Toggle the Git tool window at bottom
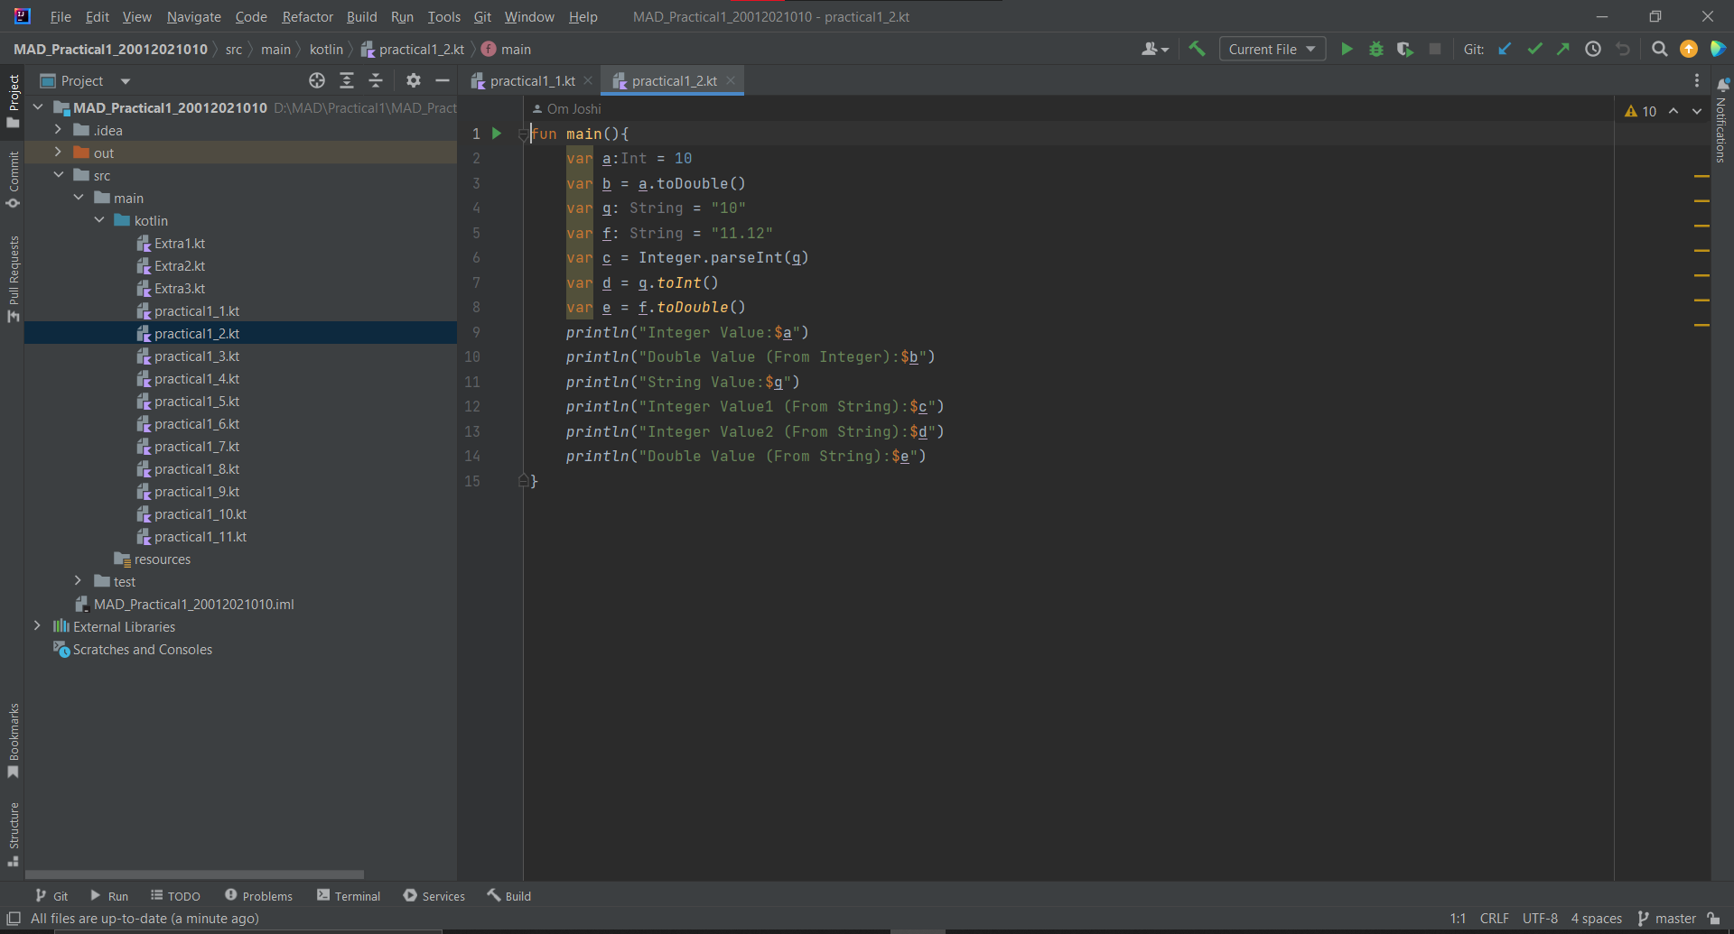1734x934 pixels. [x=51, y=895]
